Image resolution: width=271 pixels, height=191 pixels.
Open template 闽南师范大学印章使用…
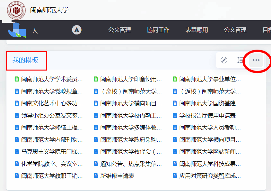pyautogui.click(x=131, y=79)
